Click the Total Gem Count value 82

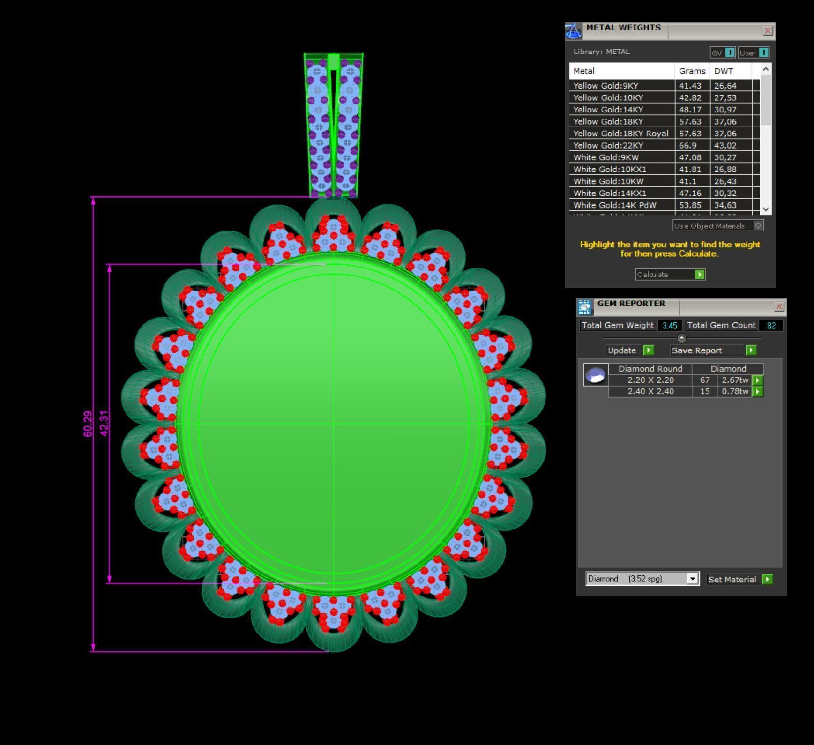(771, 326)
